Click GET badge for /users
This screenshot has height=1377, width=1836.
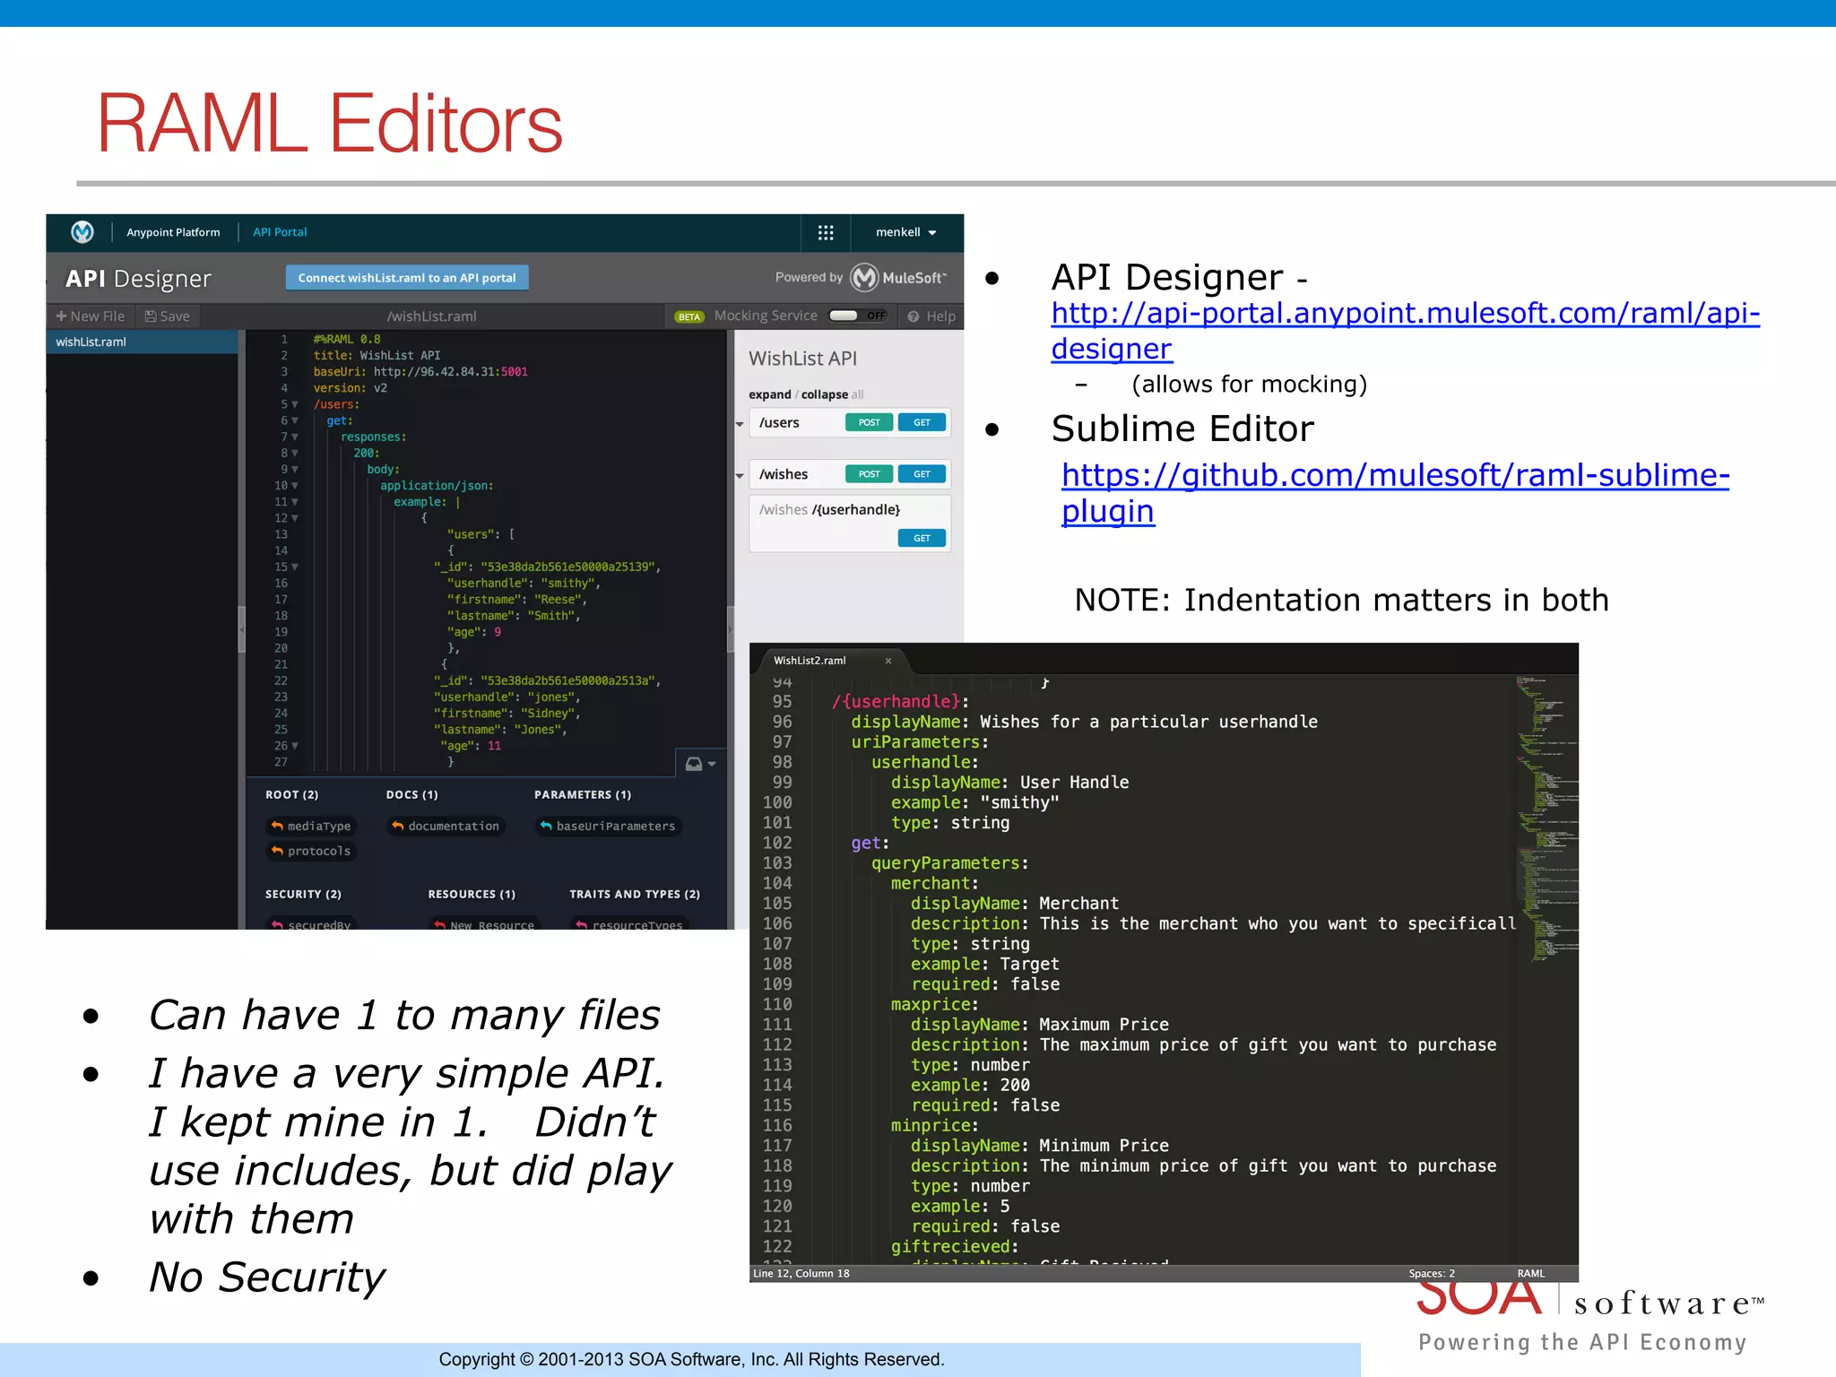tap(922, 422)
